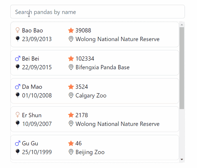Click Wolong National Nature Reserve under Er Shun

pos(117,124)
